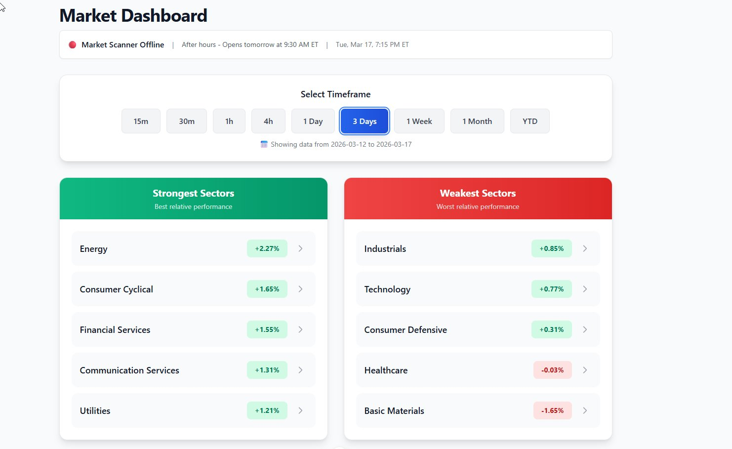Open Financial Services details chevron
Screen dimensions: 732x449
300,329
